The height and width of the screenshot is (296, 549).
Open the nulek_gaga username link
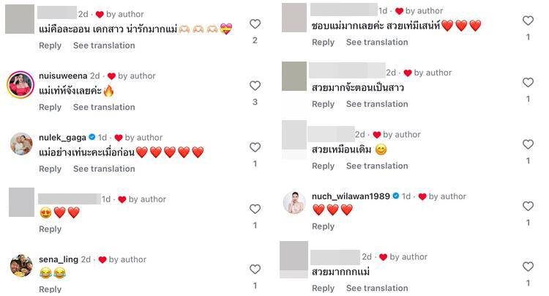coord(62,137)
